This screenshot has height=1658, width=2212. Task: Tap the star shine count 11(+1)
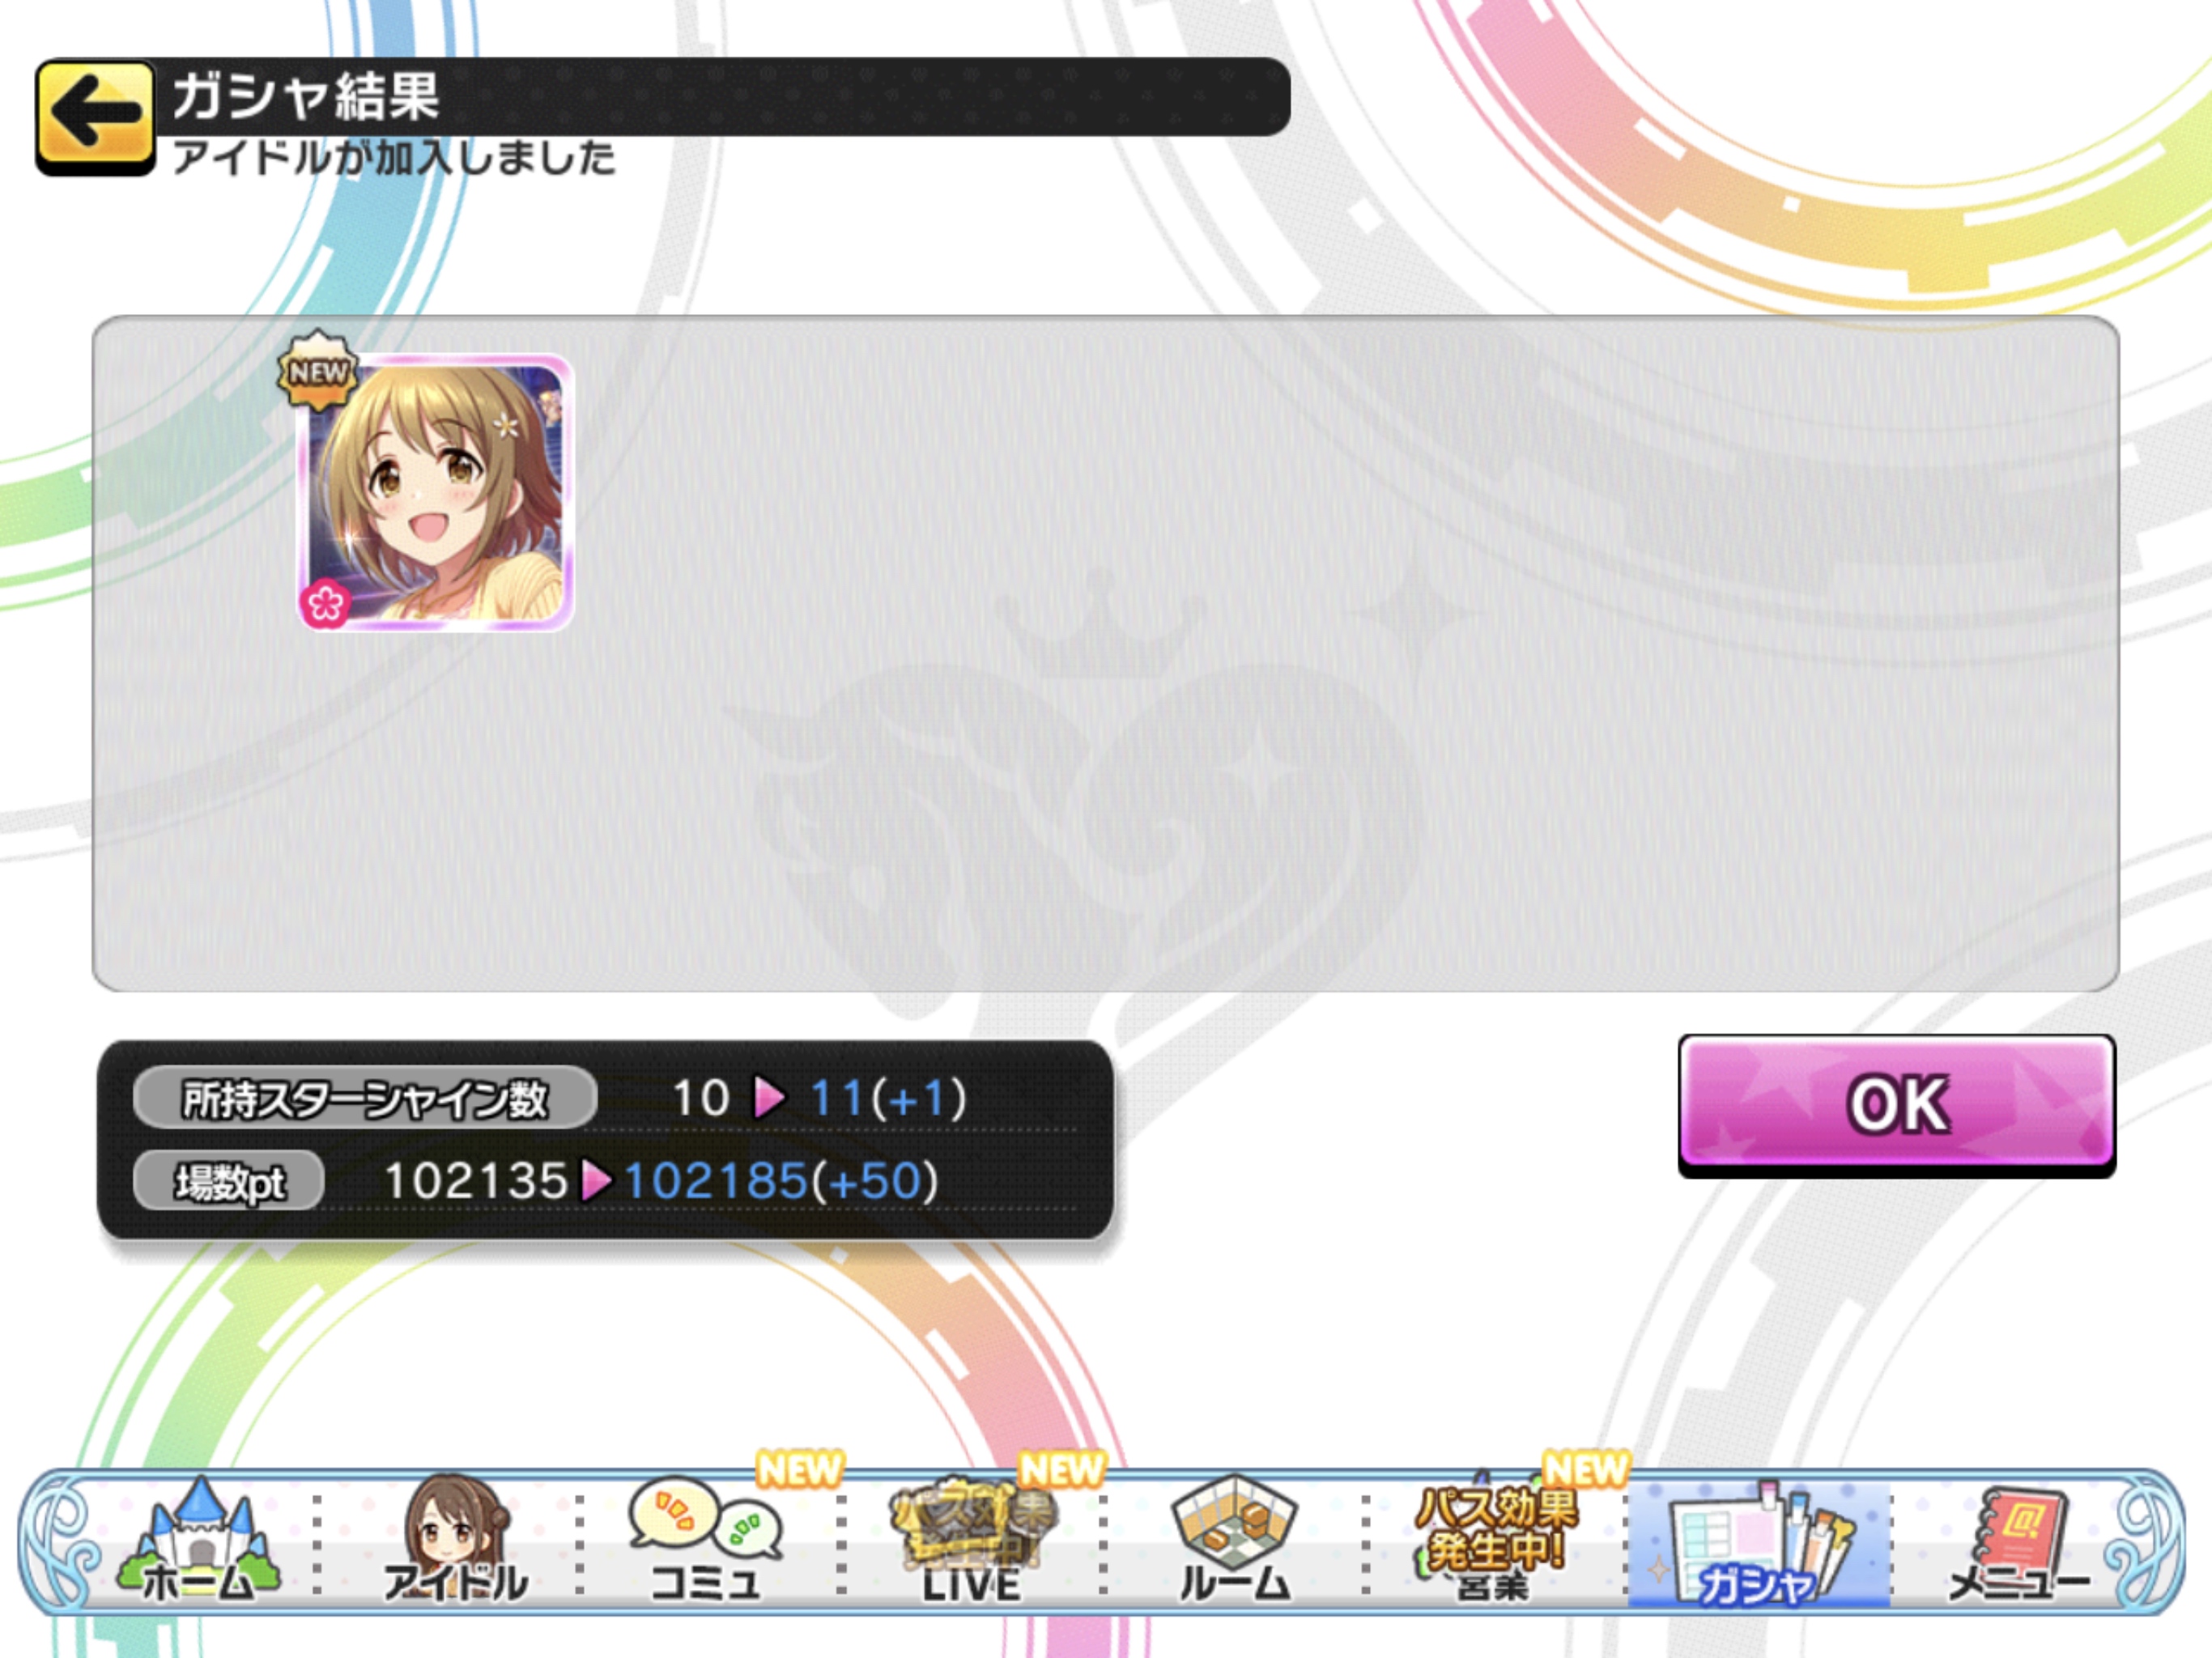(888, 1098)
